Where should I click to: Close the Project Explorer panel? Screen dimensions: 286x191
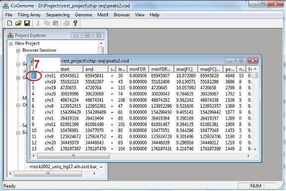[x=99, y=35]
